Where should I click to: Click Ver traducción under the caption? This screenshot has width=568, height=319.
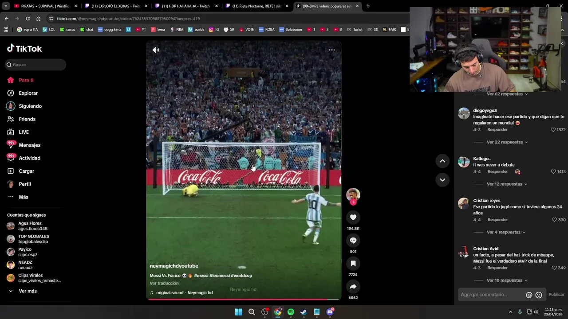point(164,283)
